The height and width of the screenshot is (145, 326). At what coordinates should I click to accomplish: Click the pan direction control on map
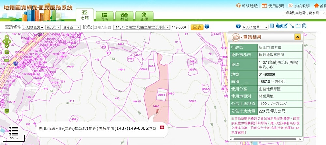coord(7,42)
